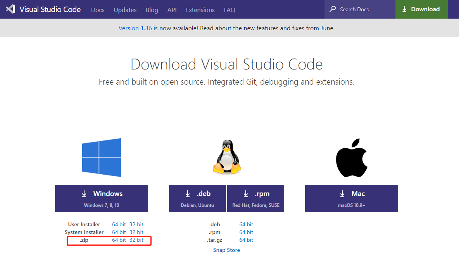Open the Blog section
The width and height of the screenshot is (459, 274).
152,10
